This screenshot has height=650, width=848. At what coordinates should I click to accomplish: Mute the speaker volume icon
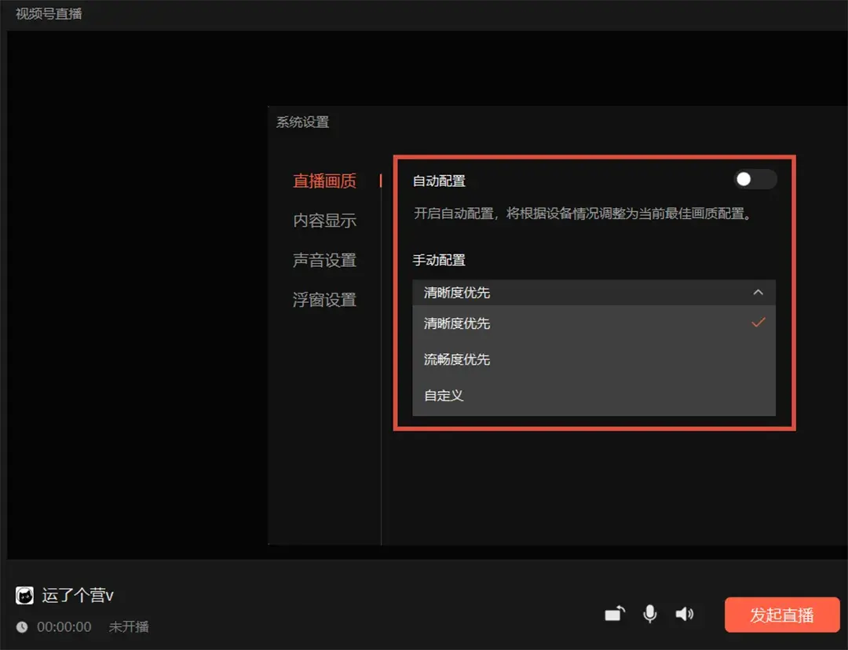point(685,614)
